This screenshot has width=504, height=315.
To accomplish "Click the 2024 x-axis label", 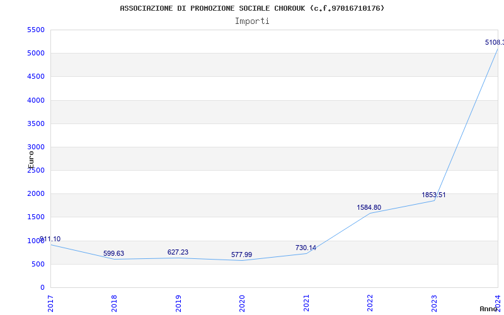I will (x=498, y=304).
